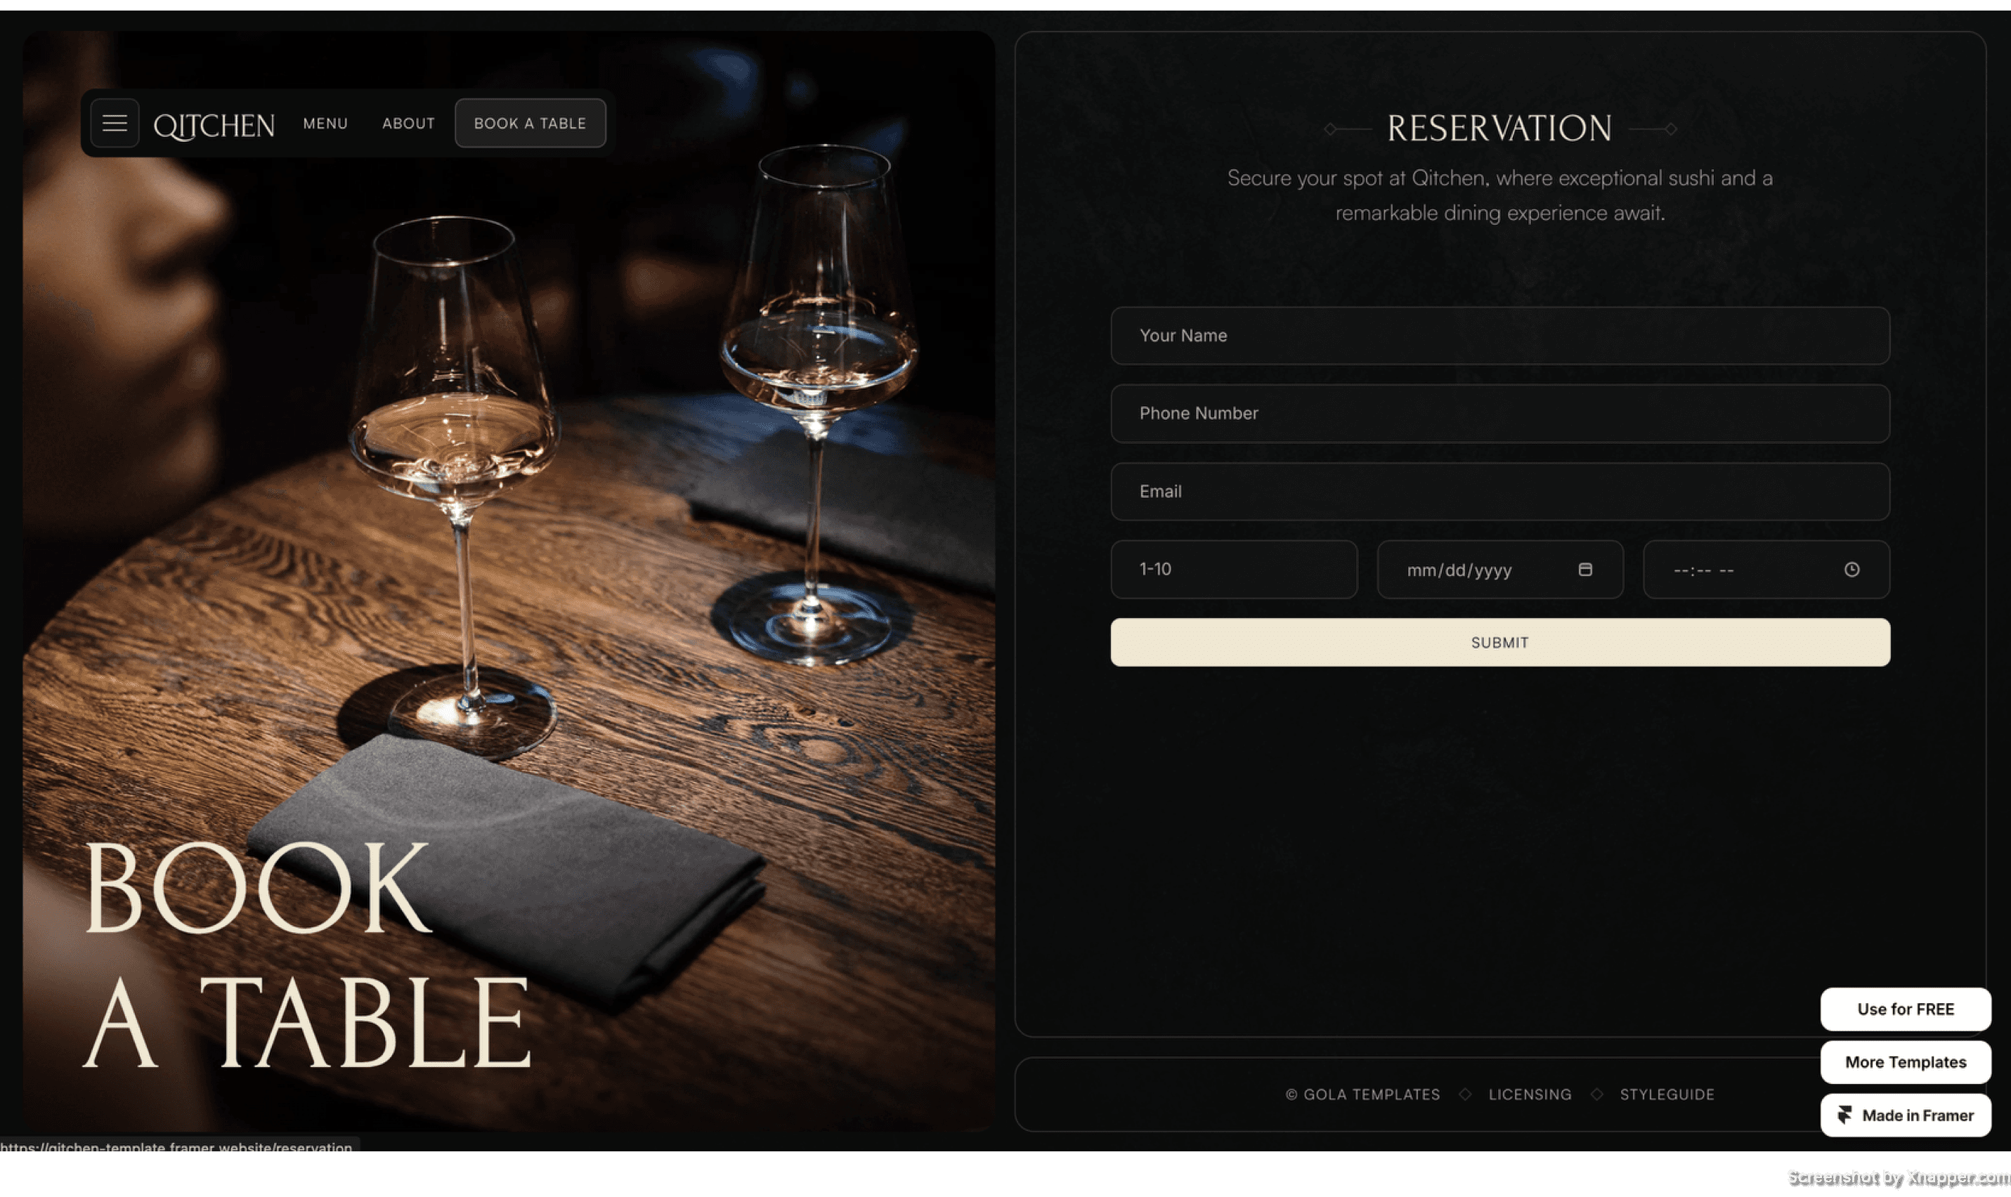The height and width of the screenshot is (1197, 2011).
Task: Click the diamond separator before Licensing
Action: click(1465, 1094)
